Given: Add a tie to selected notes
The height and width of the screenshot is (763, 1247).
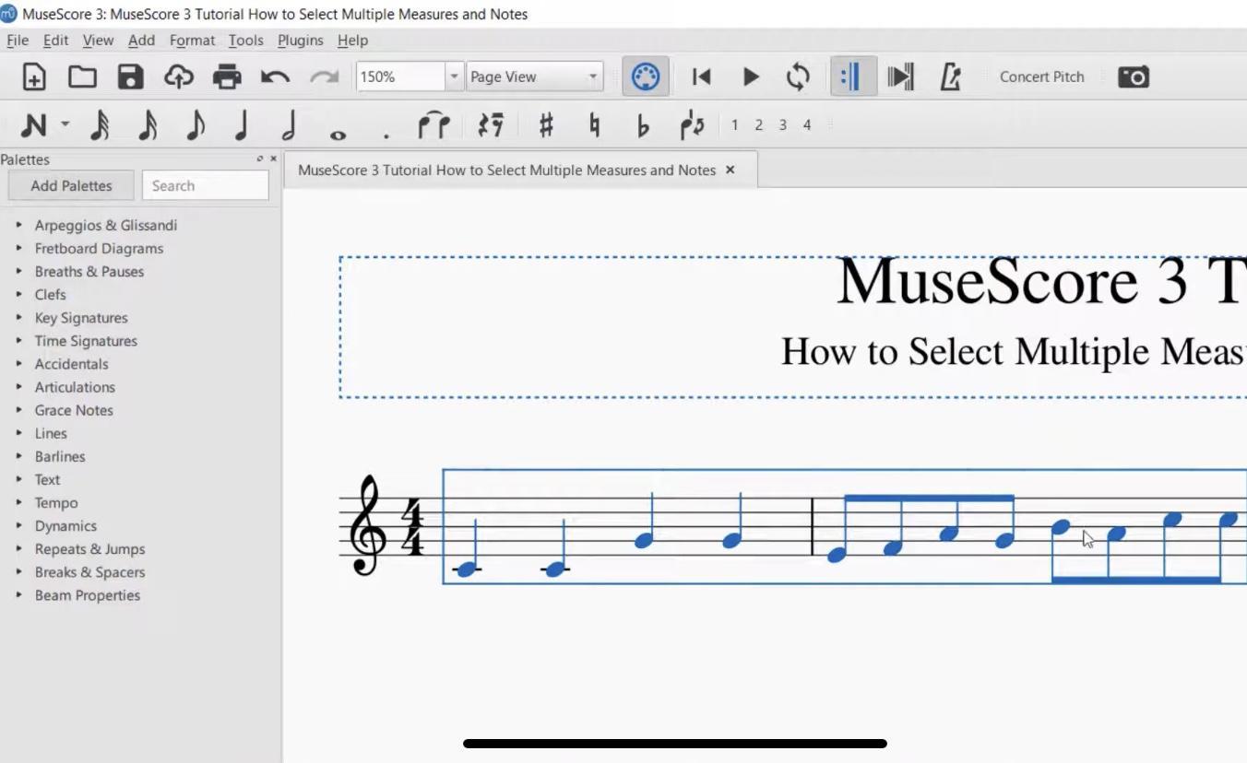Looking at the screenshot, I should (433, 124).
